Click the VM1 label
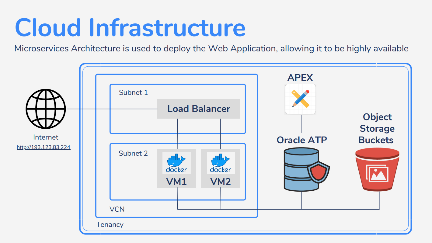432x243 pixels. click(x=176, y=182)
